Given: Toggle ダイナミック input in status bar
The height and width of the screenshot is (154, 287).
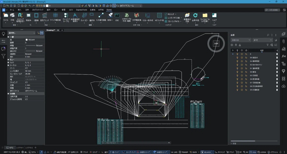Looking at the screenshot, I should tap(220, 152).
